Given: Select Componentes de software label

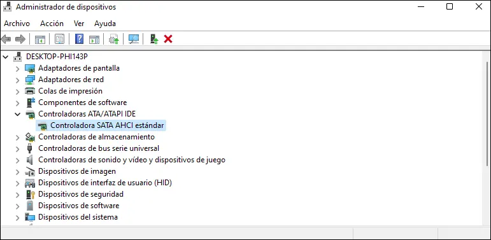Looking at the screenshot, I should (x=83, y=102).
